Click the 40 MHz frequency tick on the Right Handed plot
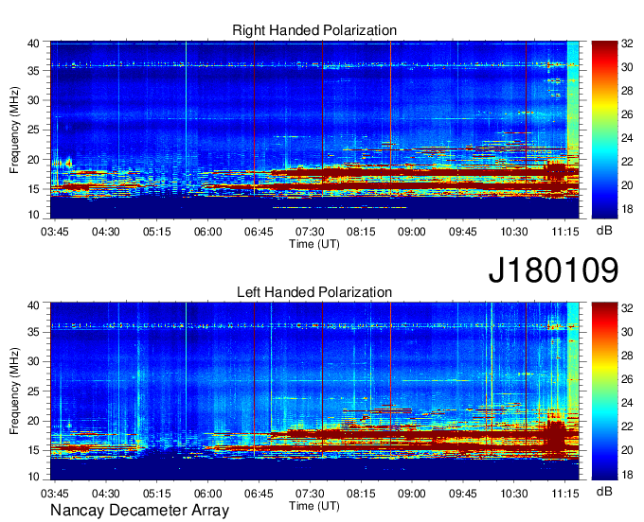This screenshot has height=522, width=644. [x=34, y=43]
